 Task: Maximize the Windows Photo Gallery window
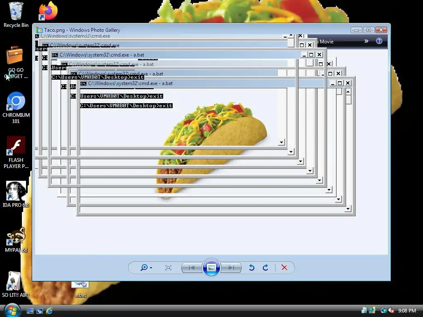(x=368, y=30)
